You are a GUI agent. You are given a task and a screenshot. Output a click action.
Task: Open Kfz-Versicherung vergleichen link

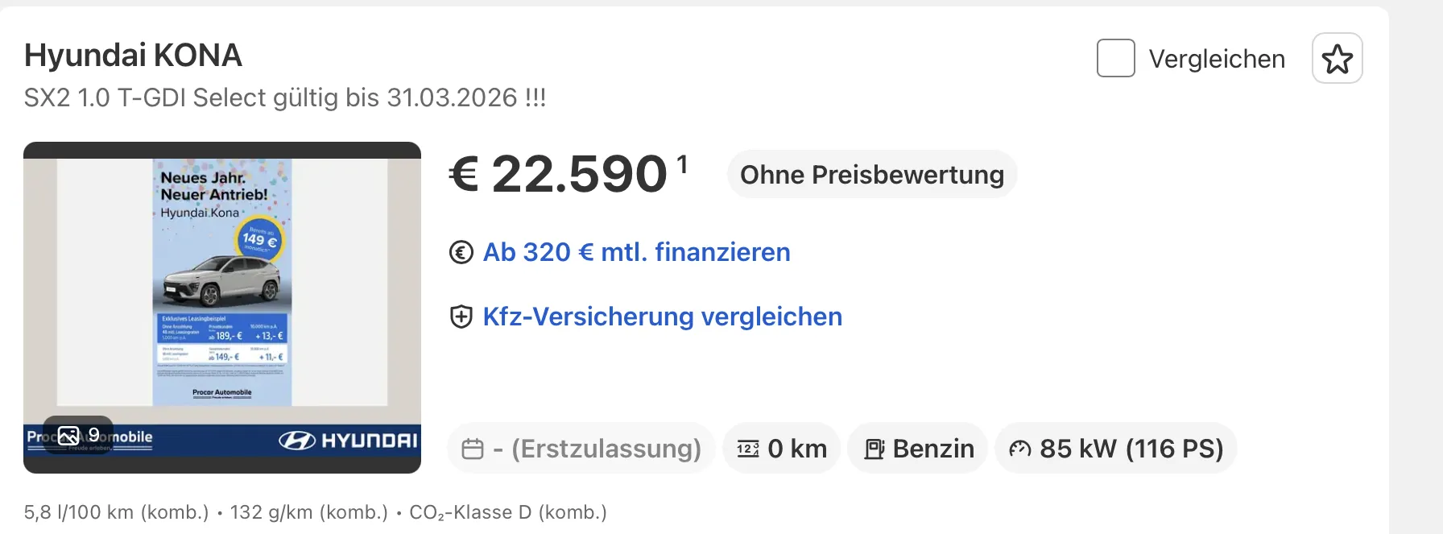point(662,317)
